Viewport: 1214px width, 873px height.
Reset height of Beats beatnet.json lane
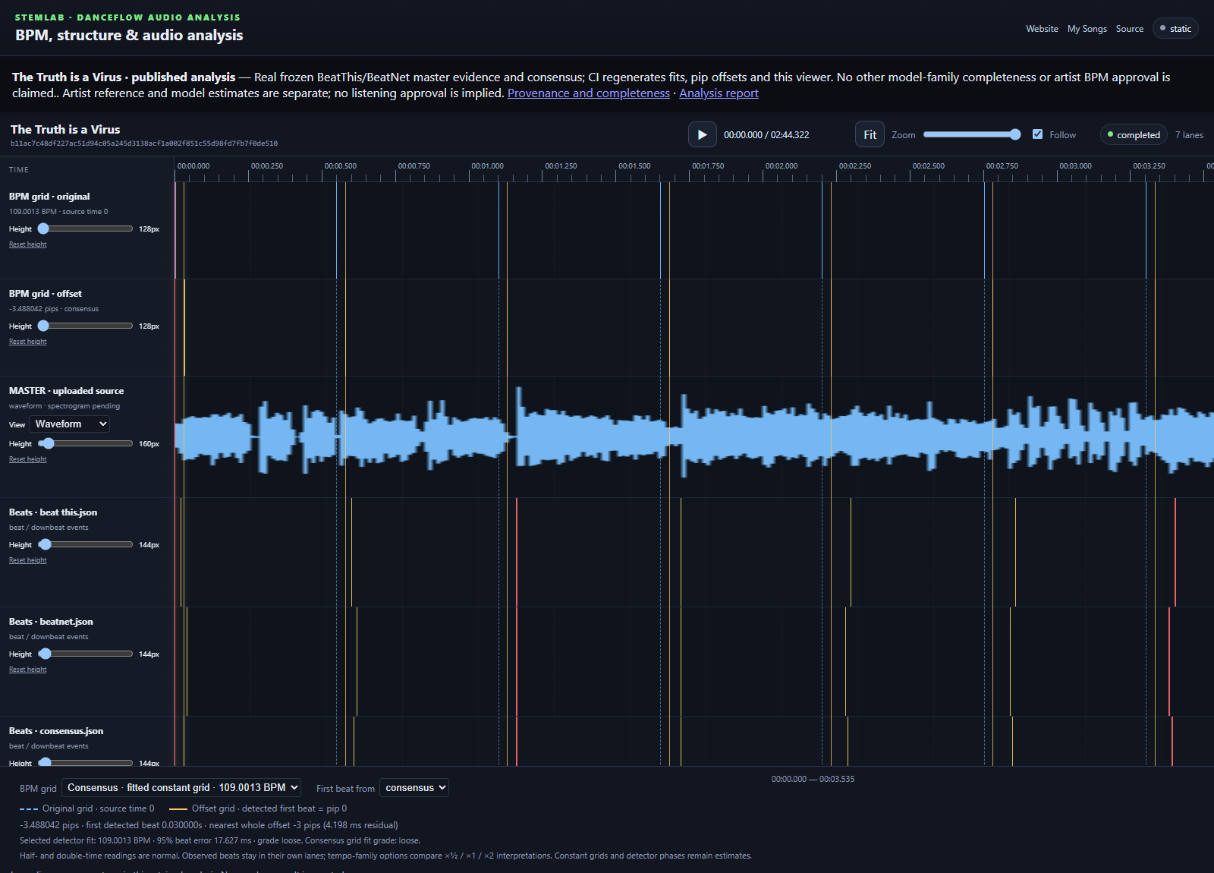[28, 670]
